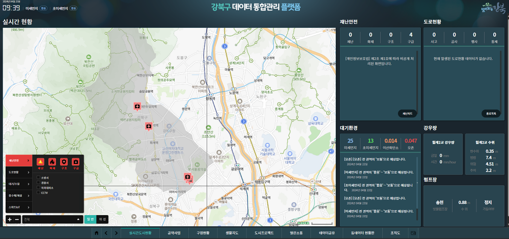
Task: Click 이산화탄소 value 0.014
Action: pos(391,141)
